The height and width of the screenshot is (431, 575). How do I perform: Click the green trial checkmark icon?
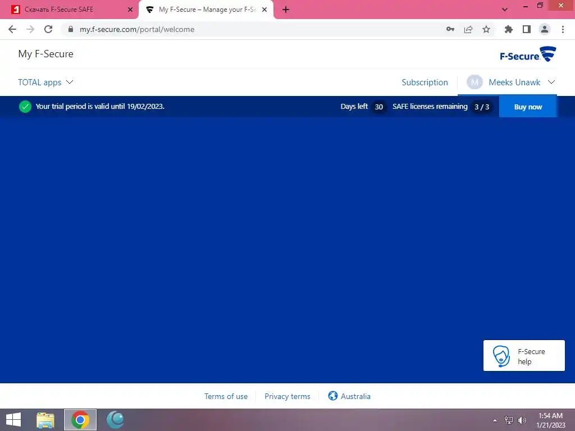(25, 107)
